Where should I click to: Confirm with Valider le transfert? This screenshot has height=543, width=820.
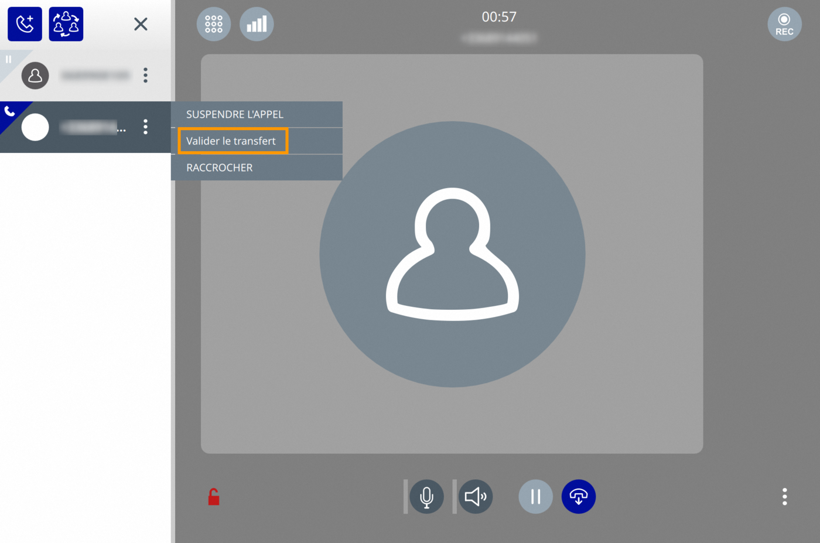pyautogui.click(x=230, y=141)
